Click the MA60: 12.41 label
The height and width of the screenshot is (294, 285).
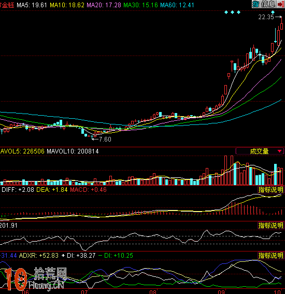point(177,5)
